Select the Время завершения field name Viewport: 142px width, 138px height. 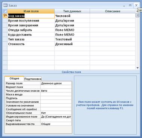[x=31, y=25]
